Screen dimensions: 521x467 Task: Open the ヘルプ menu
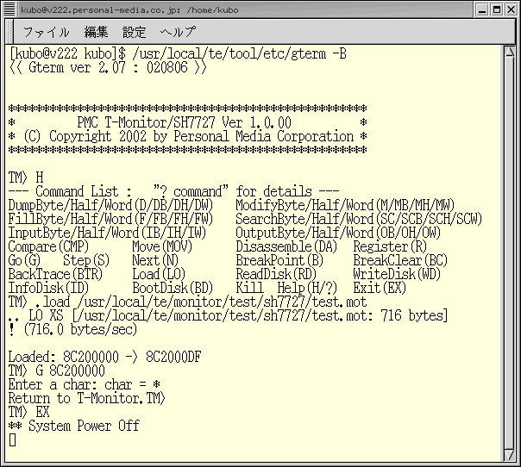pos(178,32)
